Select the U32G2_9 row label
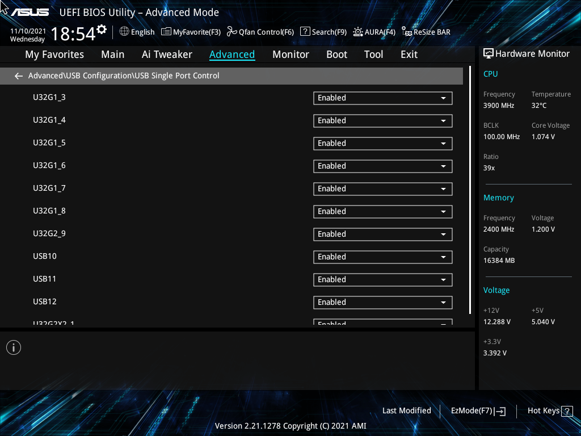The image size is (581, 436). click(x=49, y=233)
